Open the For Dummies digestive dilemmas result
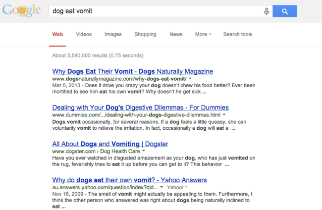322x210 pixels. click(x=140, y=107)
